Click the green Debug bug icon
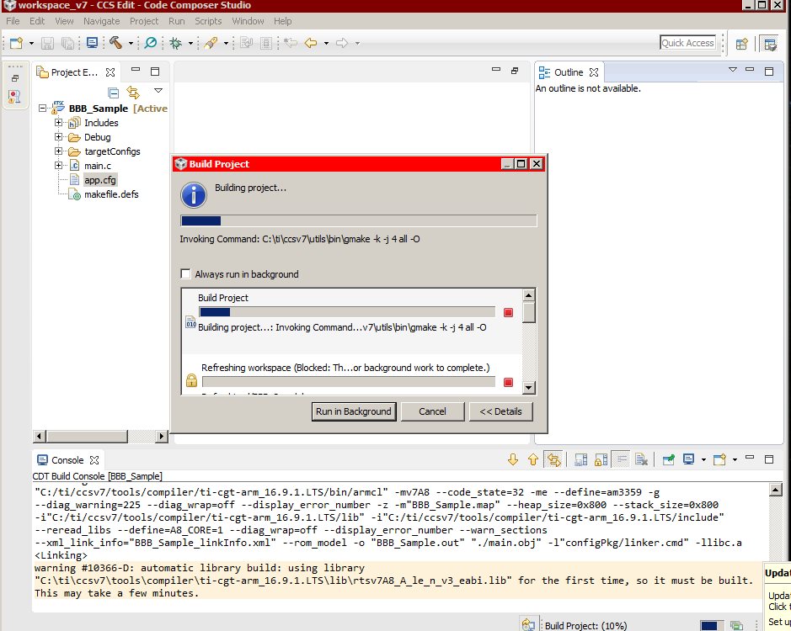This screenshot has height=631, width=791. pyautogui.click(x=175, y=44)
